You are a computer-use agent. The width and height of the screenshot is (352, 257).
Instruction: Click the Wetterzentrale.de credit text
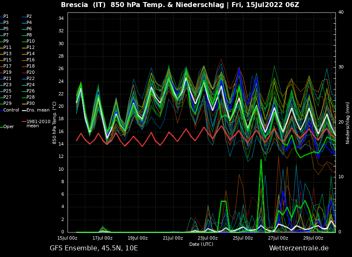(299, 248)
